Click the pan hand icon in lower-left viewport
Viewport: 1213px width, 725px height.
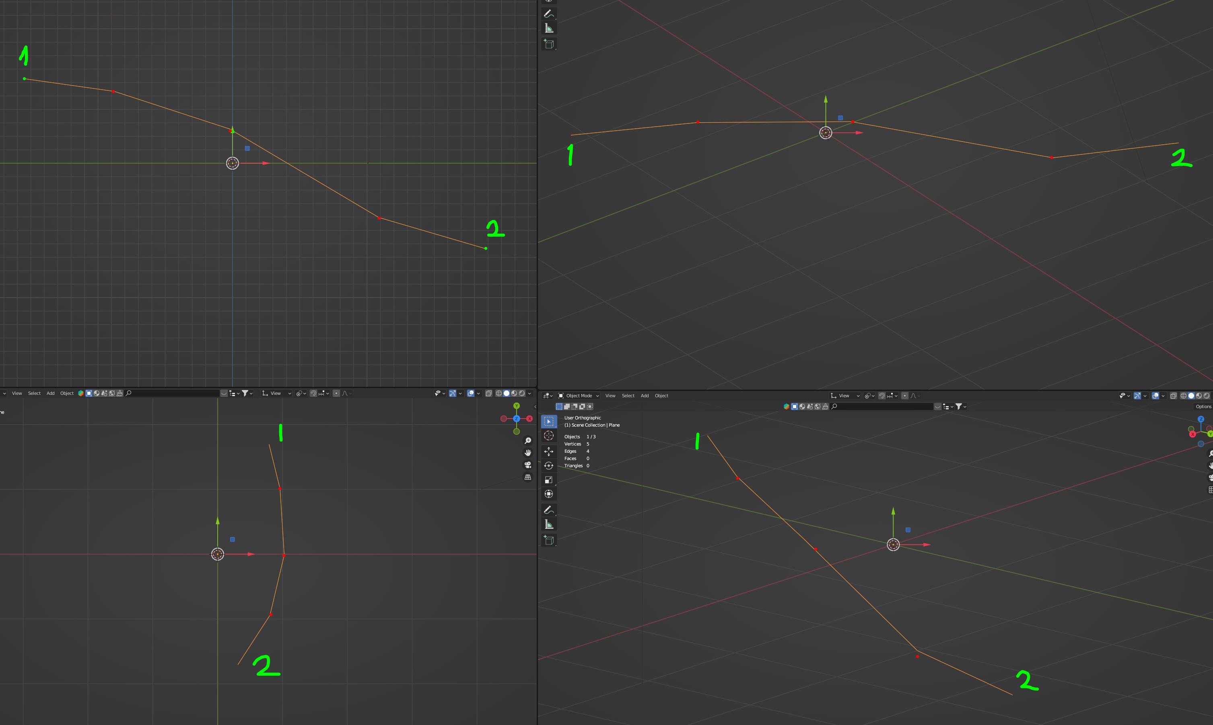point(528,453)
